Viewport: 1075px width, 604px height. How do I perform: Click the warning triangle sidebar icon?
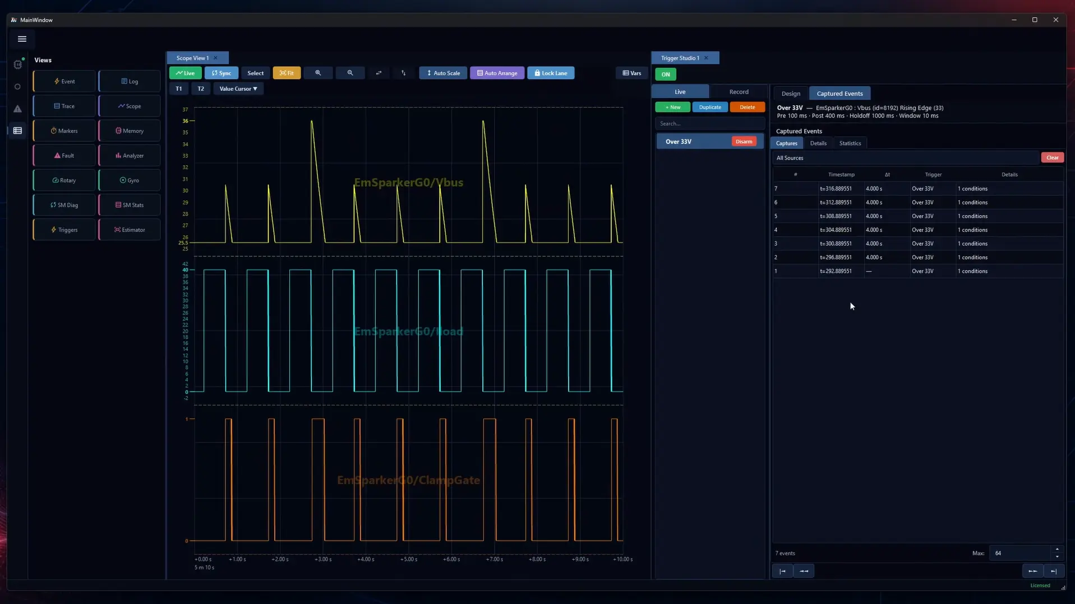click(x=17, y=109)
